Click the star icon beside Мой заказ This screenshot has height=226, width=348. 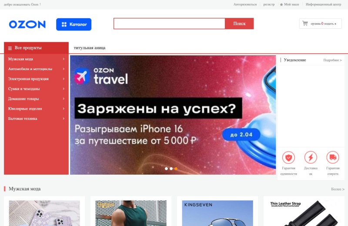[x=281, y=4]
